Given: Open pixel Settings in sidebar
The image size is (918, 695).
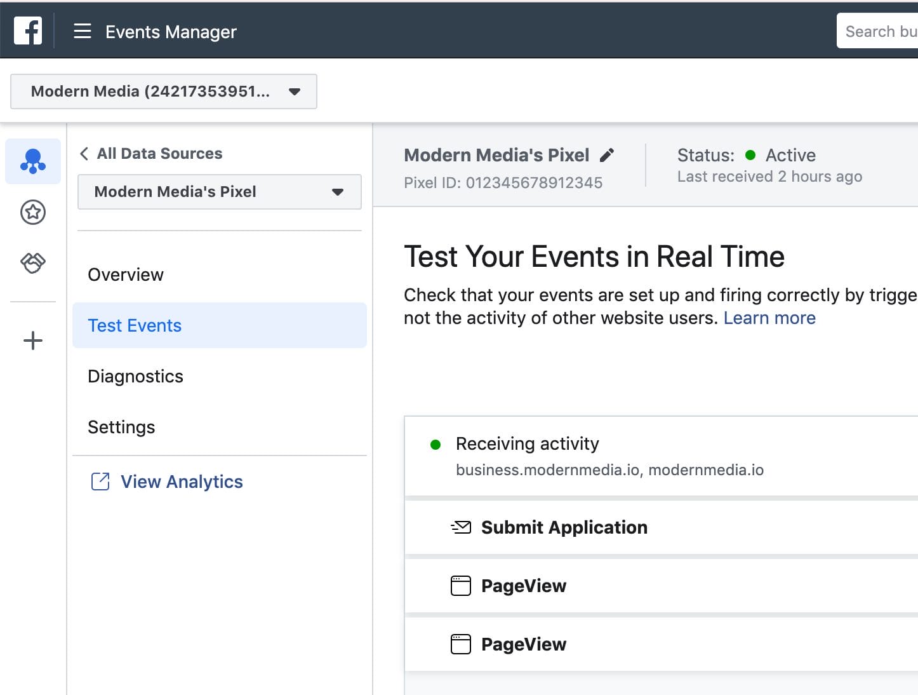Looking at the screenshot, I should 220,427.
